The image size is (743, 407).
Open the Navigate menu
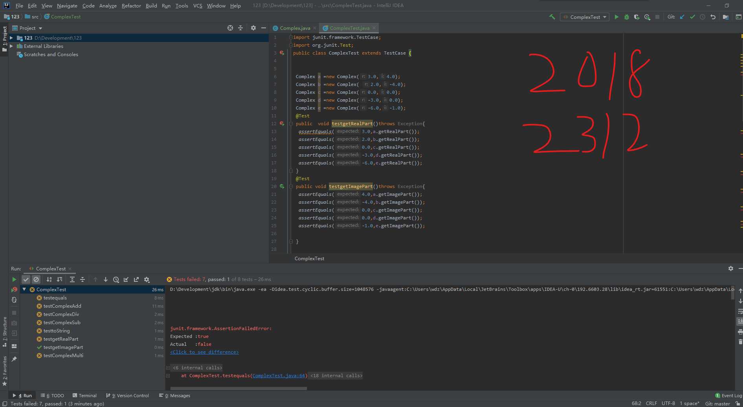(67, 5)
